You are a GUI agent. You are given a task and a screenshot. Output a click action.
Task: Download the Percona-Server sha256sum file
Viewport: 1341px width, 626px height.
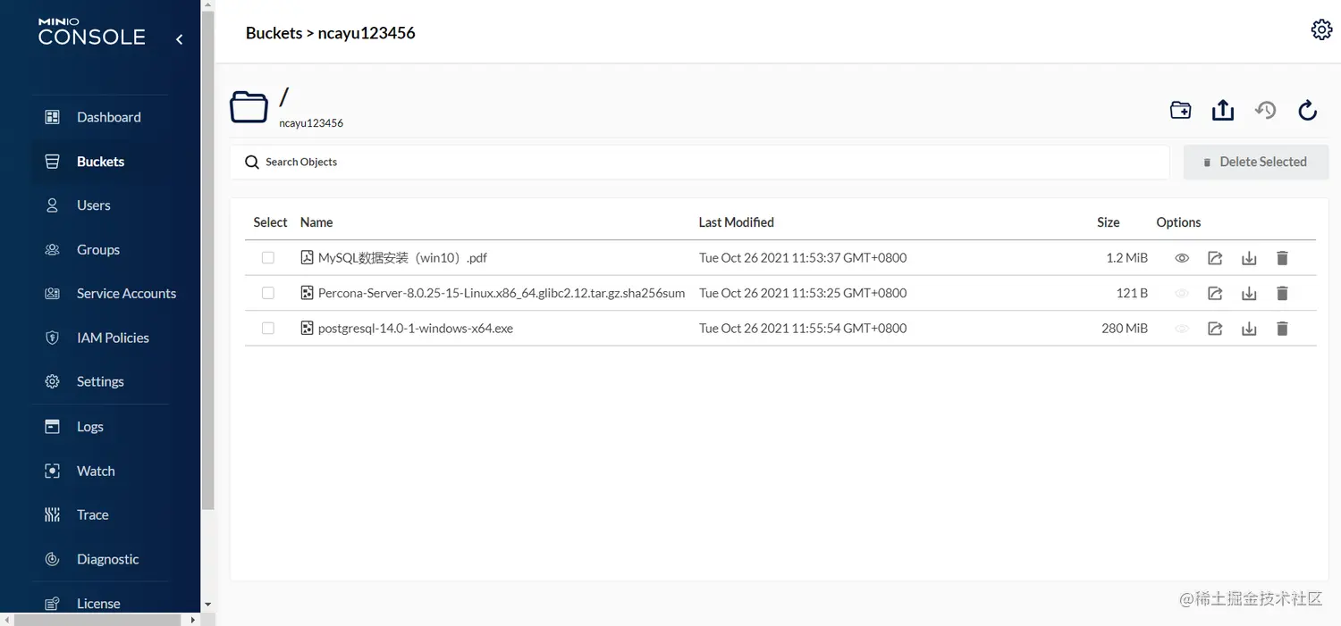1249,293
